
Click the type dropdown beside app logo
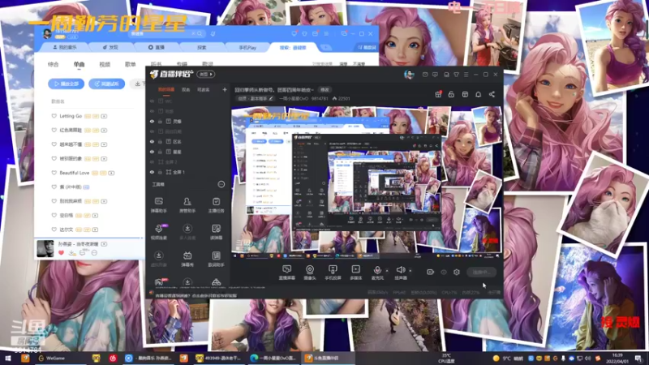pos(206,74)
